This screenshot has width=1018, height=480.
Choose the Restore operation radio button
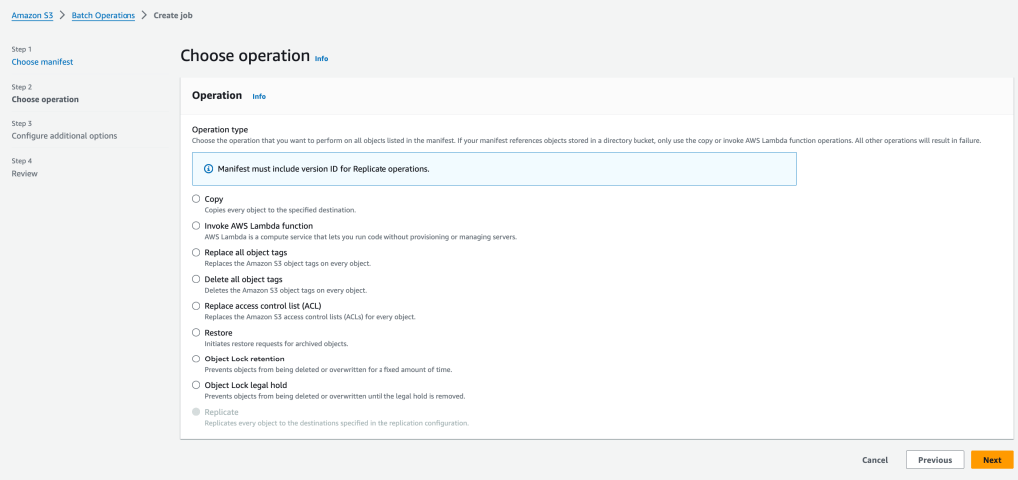point(196,332)
